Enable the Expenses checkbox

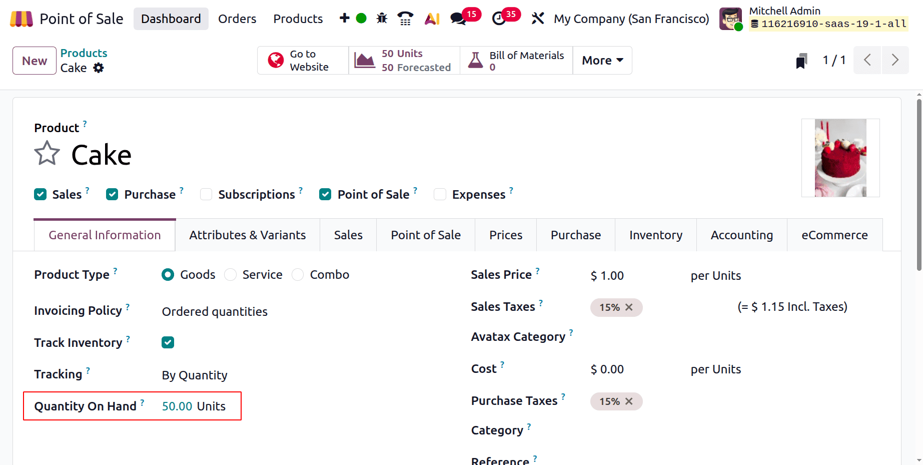pyautogui.click(x=440, y=194)
